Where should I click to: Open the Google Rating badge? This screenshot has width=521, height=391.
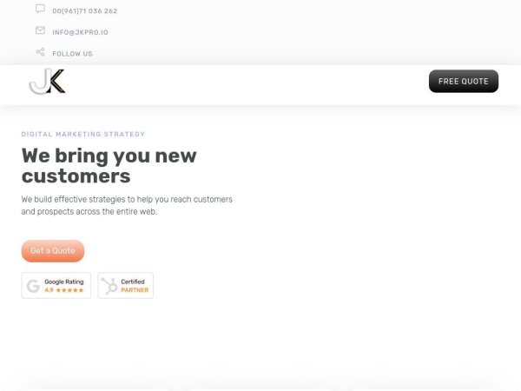click(x=56, y=286)
